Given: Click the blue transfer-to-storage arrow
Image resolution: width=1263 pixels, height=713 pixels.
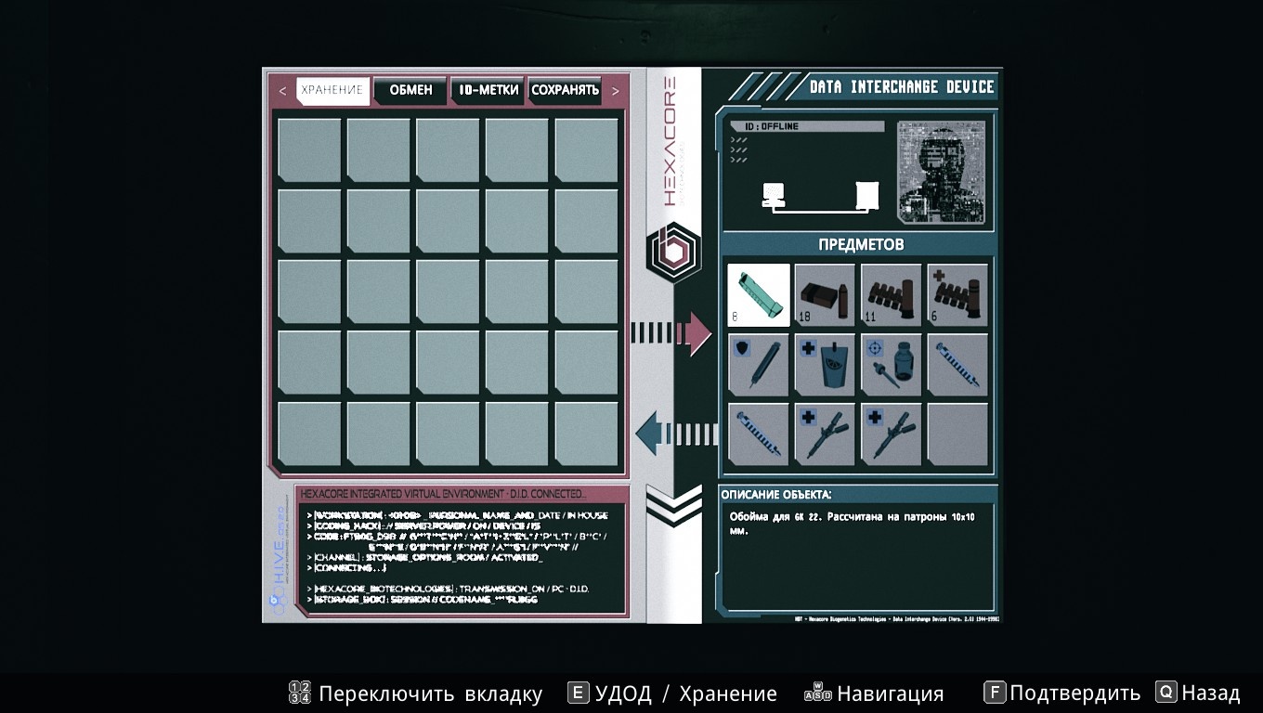Looking at the screenshot, I should (x=676, y=434).
